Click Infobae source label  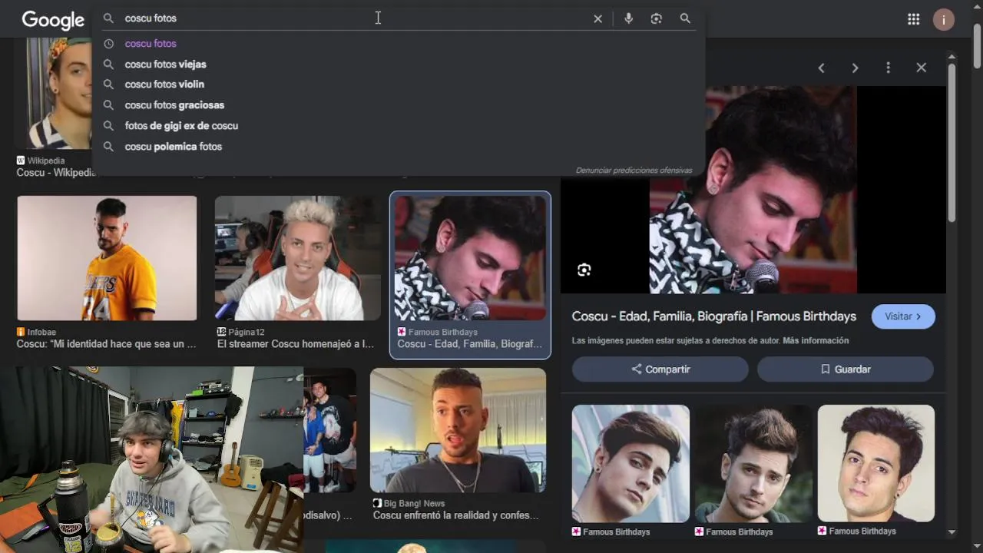[x=41, y=333]
